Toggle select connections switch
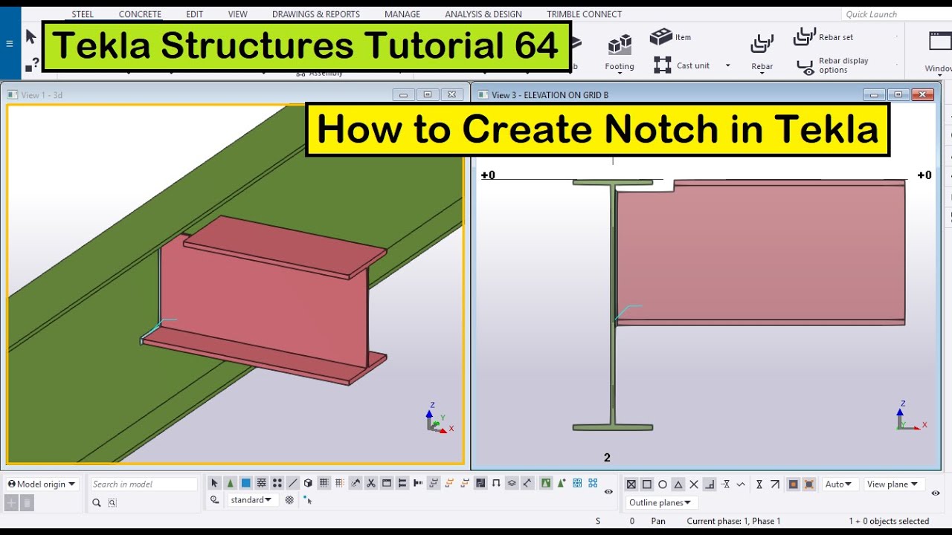 click(230, 484)
